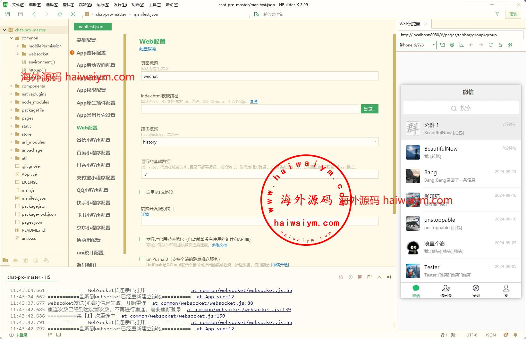Click the save file icon in toolbar
Screen dimensions: 526x339
coord(21,14)
